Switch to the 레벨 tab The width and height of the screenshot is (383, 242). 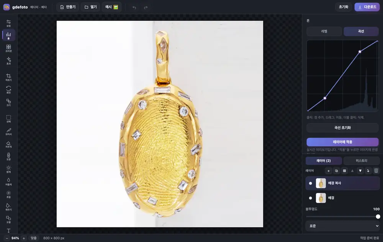pyautogui.click(x=324, y=31)
